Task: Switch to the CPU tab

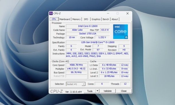Action: 54,19
